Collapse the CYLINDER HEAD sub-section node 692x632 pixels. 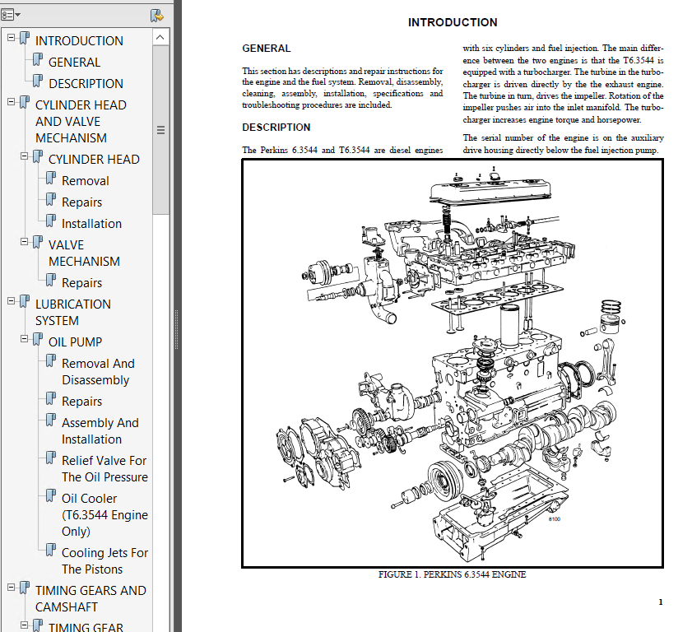pyautogui.click(x=24, y=156)
